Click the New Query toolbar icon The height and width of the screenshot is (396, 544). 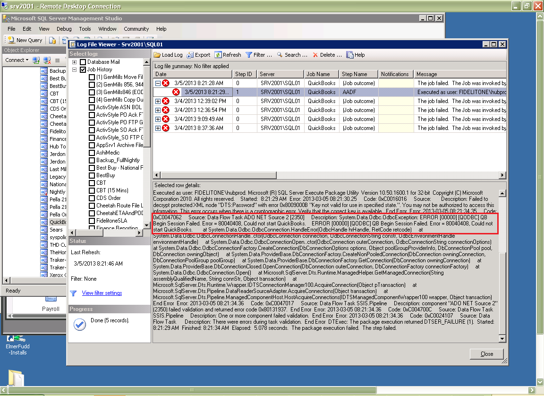tap(11, 40)
